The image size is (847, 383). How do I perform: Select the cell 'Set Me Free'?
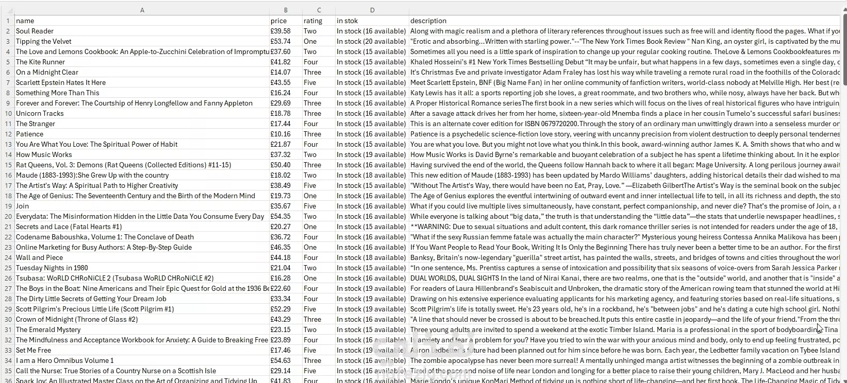[x=142, y=350]
